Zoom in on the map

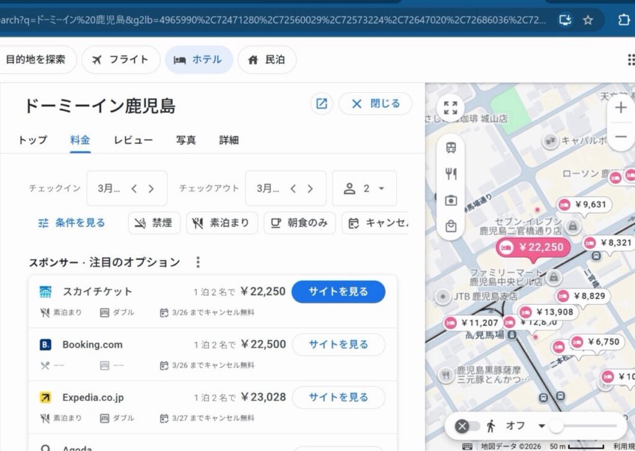pos(621,108)
